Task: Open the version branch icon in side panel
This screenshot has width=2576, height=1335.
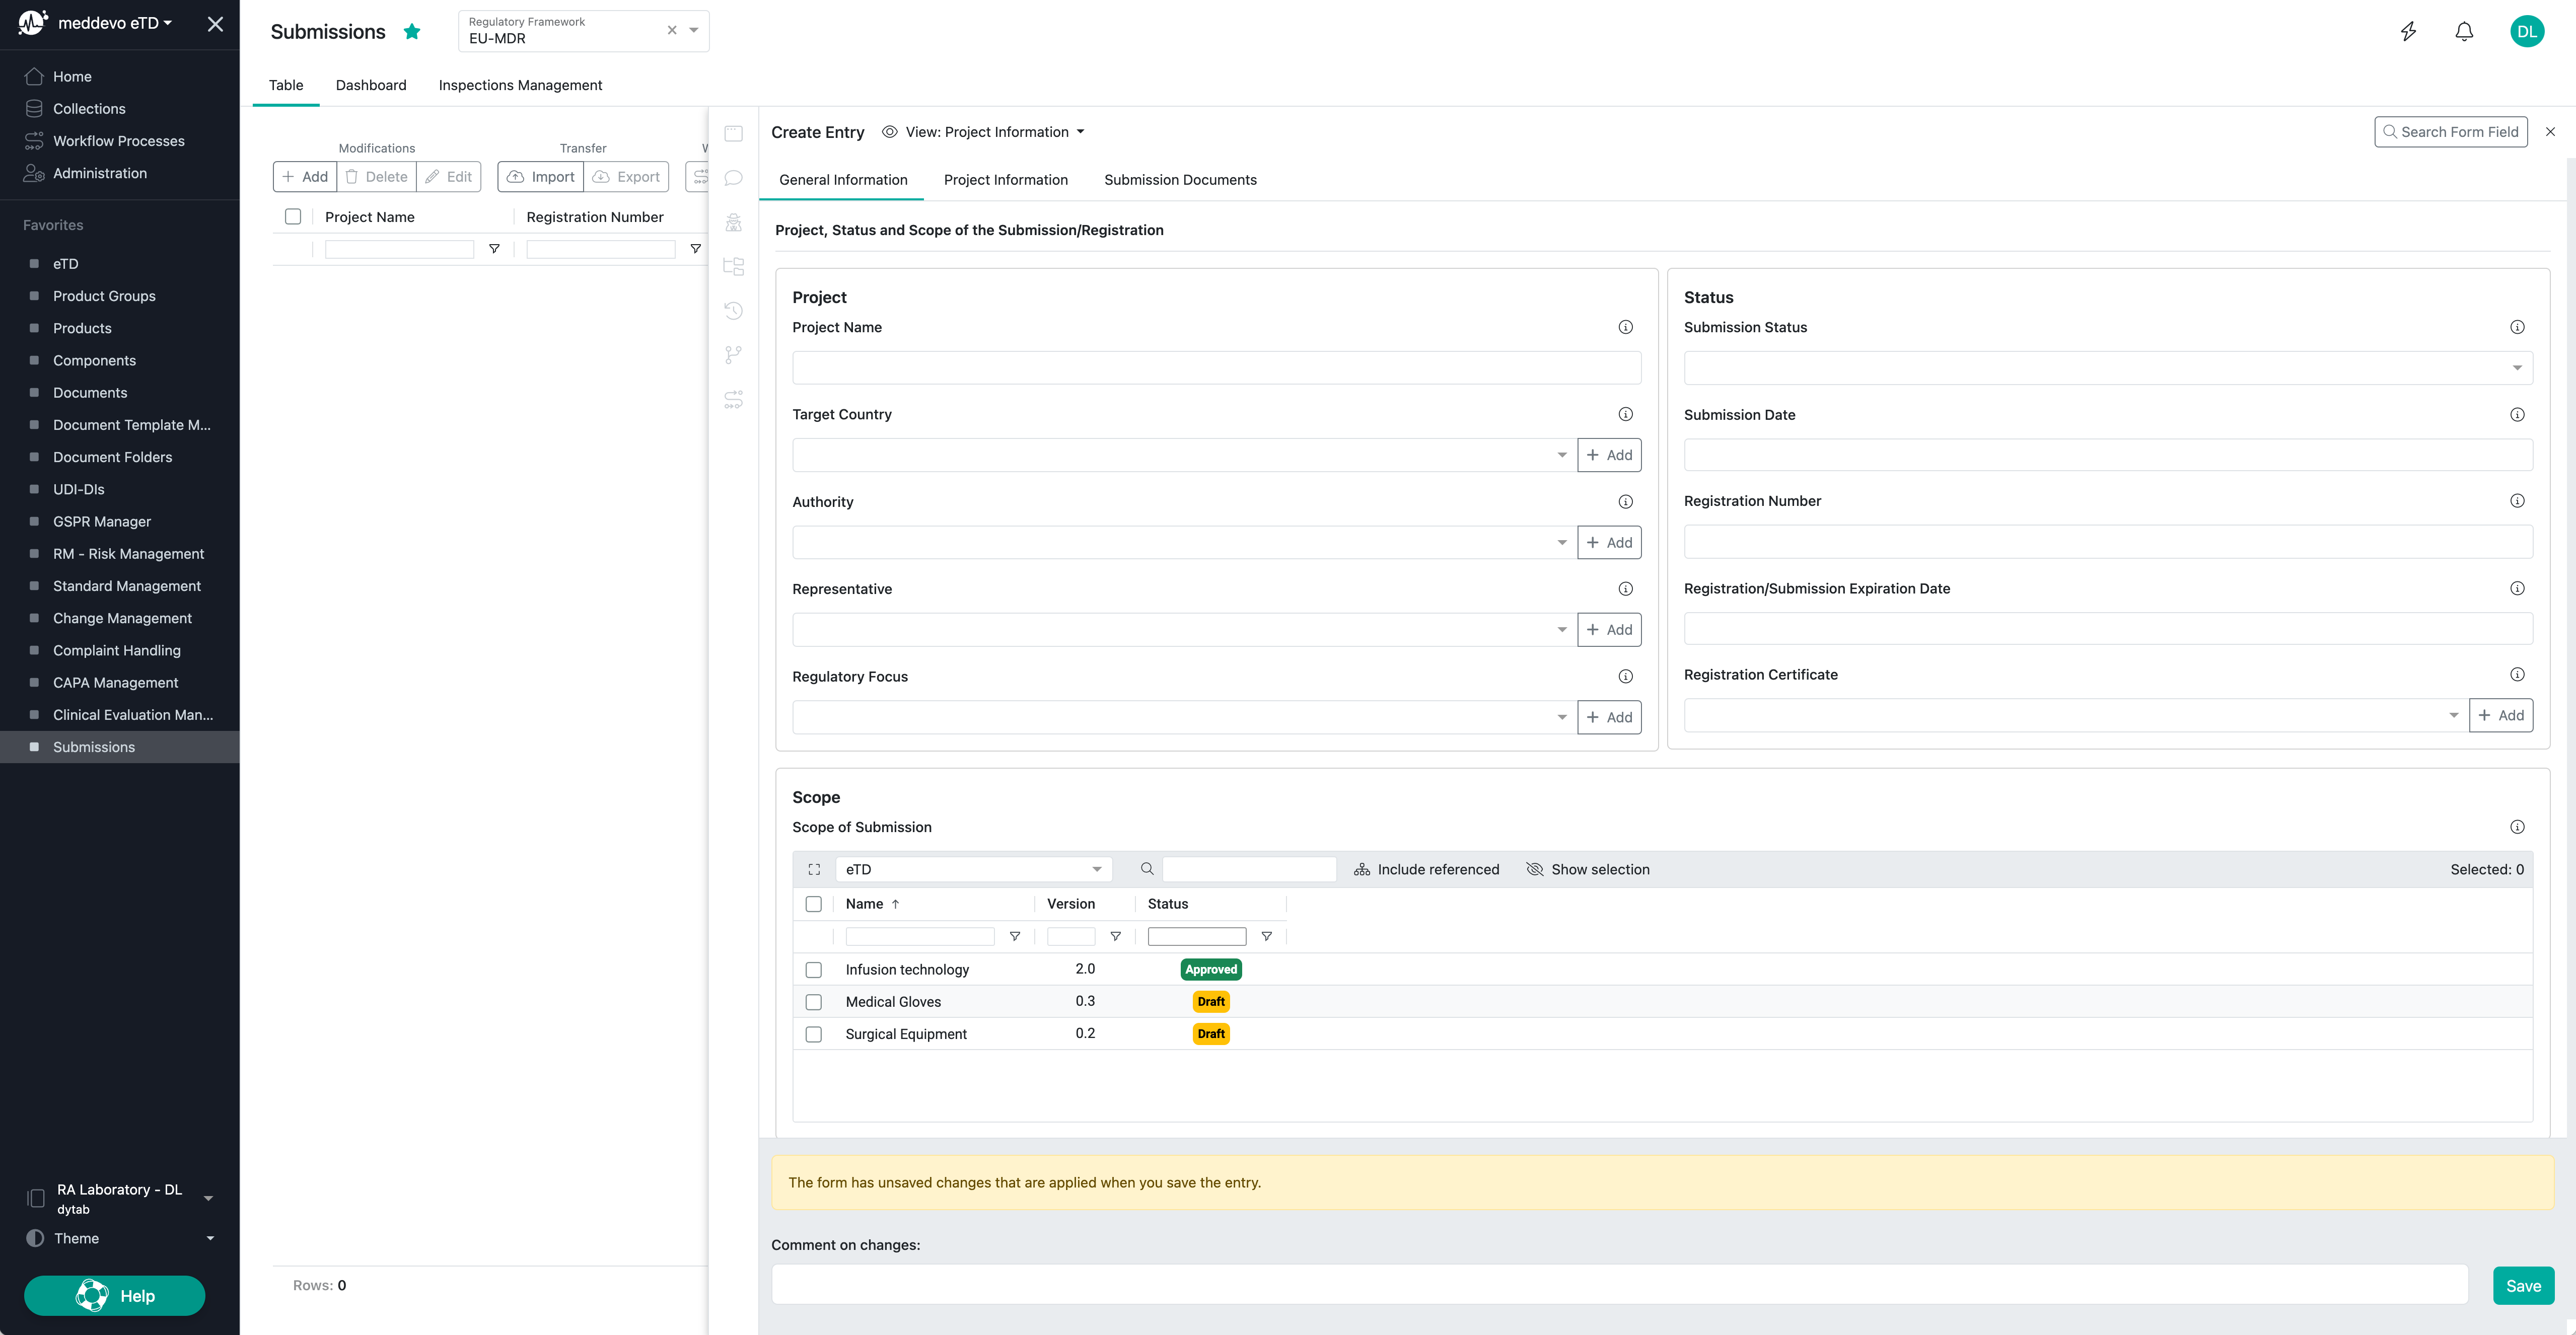Action: [x=734, y=355]
